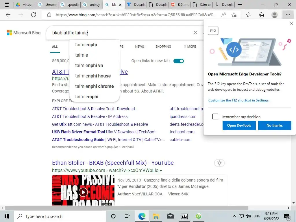Toggle Open links in new tab switch
The image size is (296, 222).
179,61
